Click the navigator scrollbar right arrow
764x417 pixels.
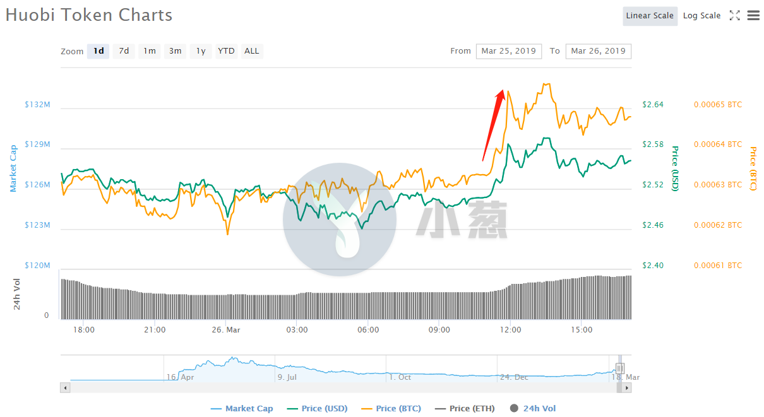coord(626,388)
